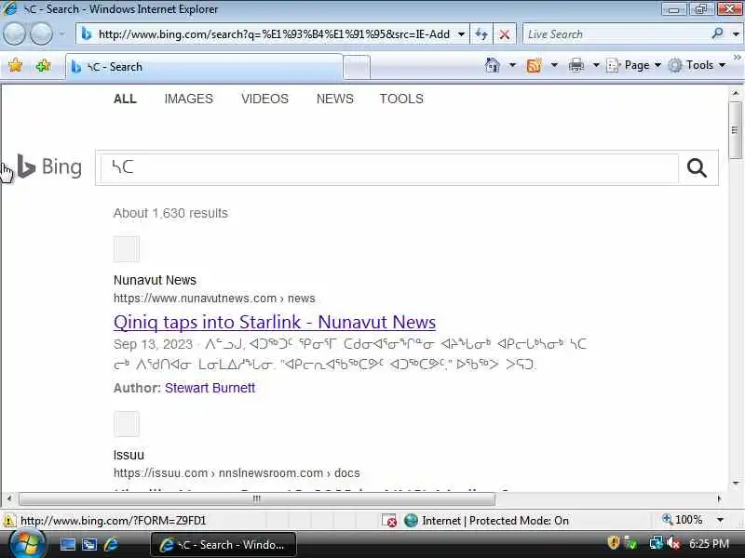Click the red Stop loading icon
Image resolution: width=745 pixels, height=558 pixels.
tap(505, 34)
